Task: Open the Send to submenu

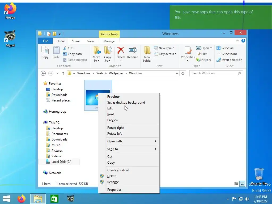Action: (129, 149)
